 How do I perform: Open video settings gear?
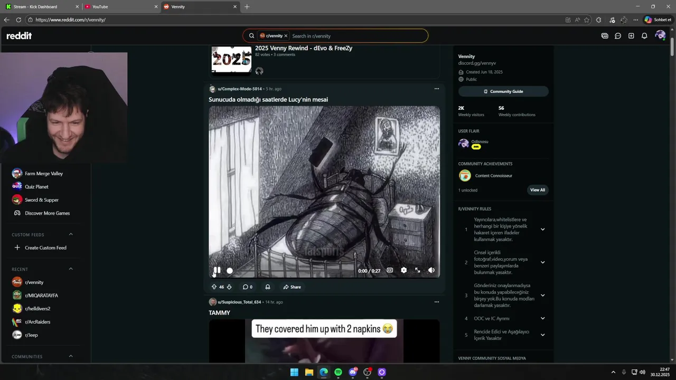click(403, 270)
